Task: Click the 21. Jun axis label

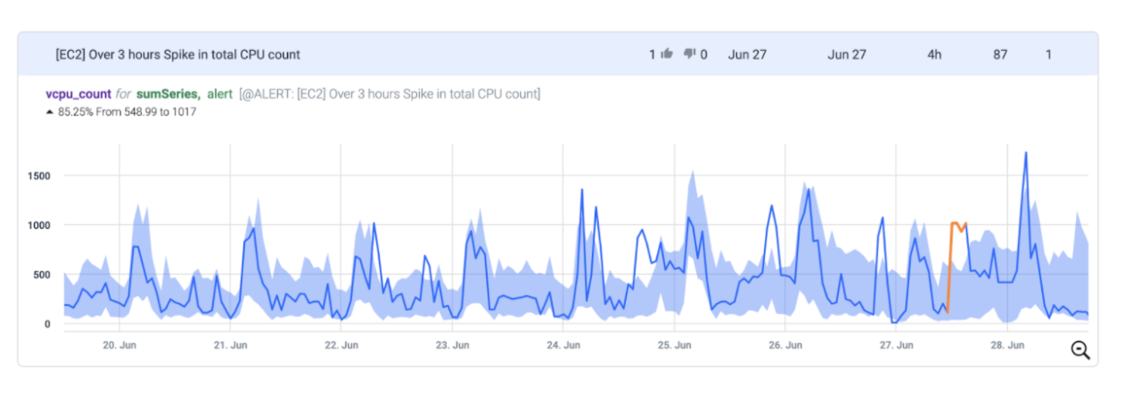Action: 230,344
